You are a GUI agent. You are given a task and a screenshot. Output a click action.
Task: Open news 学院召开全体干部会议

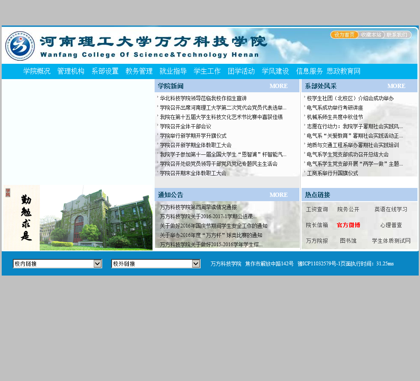[x=185, y=126]
